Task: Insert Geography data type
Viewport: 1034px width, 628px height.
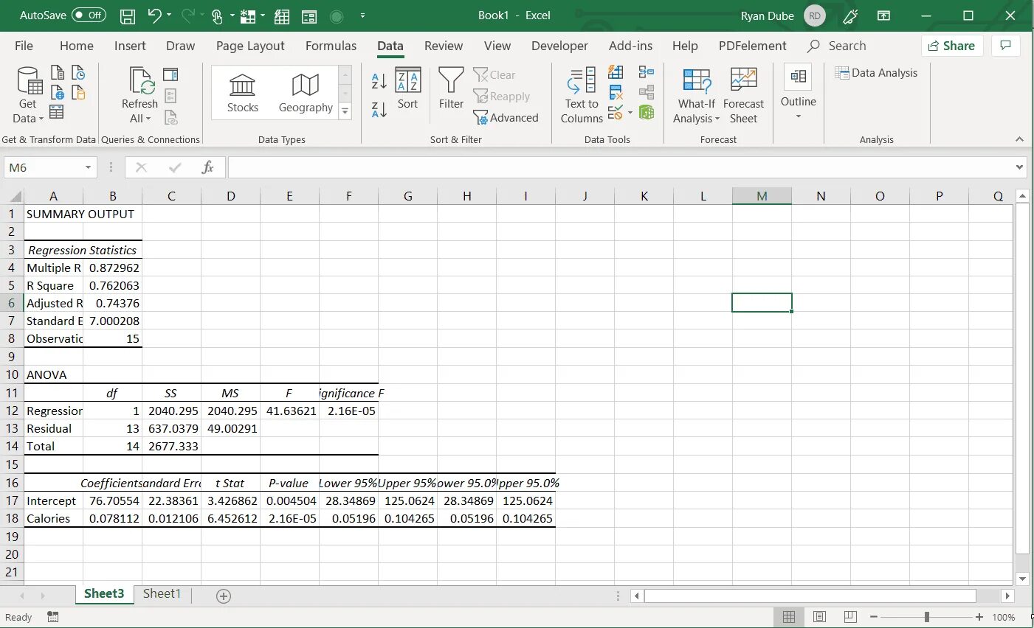Action: 306,93
